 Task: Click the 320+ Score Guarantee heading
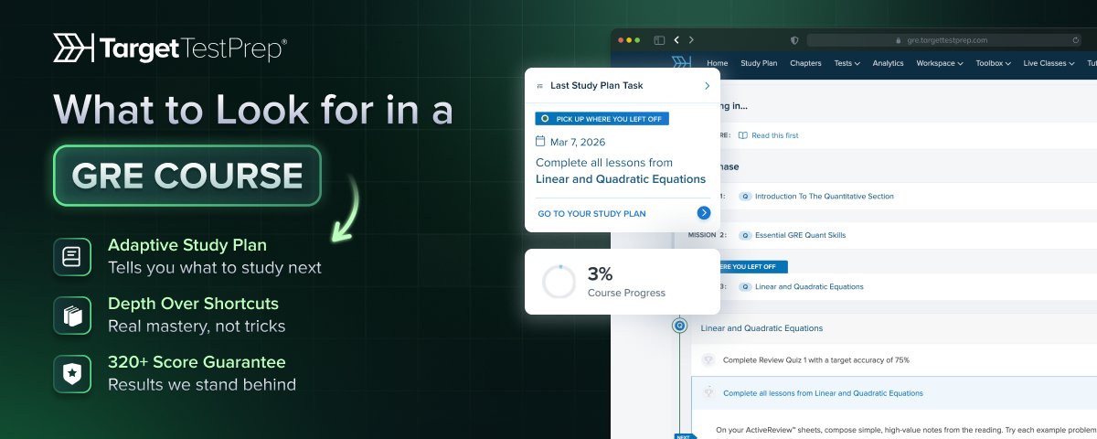[197, 362]
